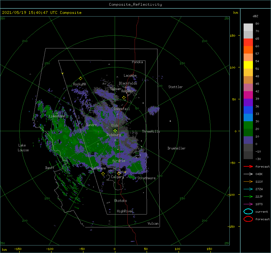The image size is (271, 253).
Task: Click the orange 111V arrow icon
Action: click(x=248, y=181)
